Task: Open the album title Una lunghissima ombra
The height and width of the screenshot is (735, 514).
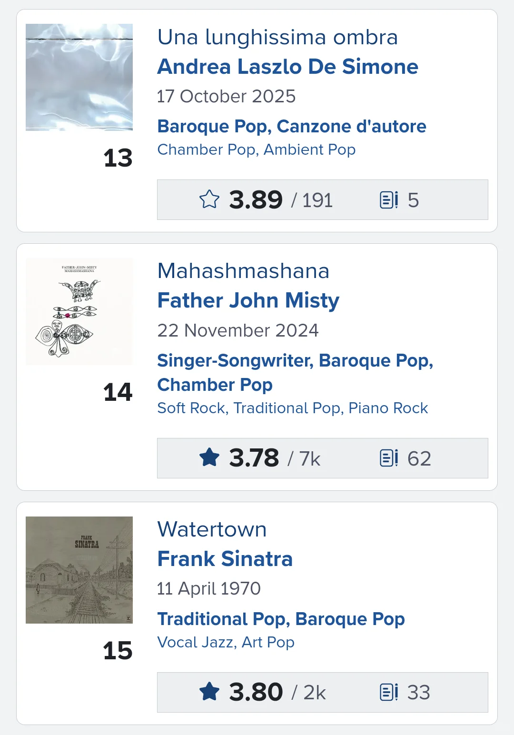Action: point(277,37)
